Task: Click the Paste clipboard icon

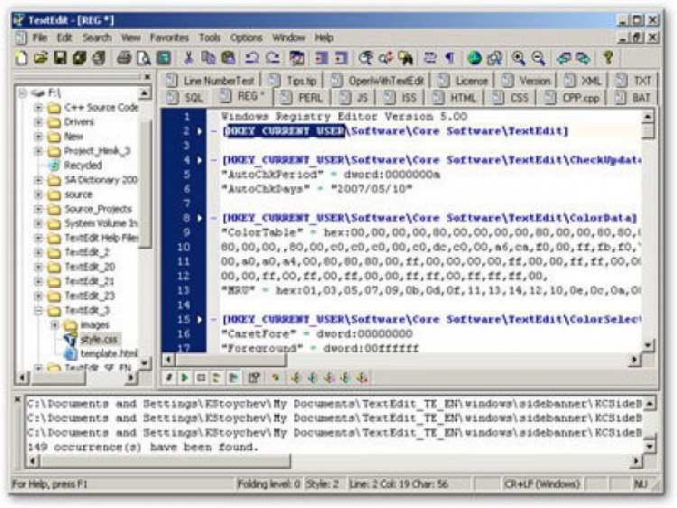Action: (228, 58)
